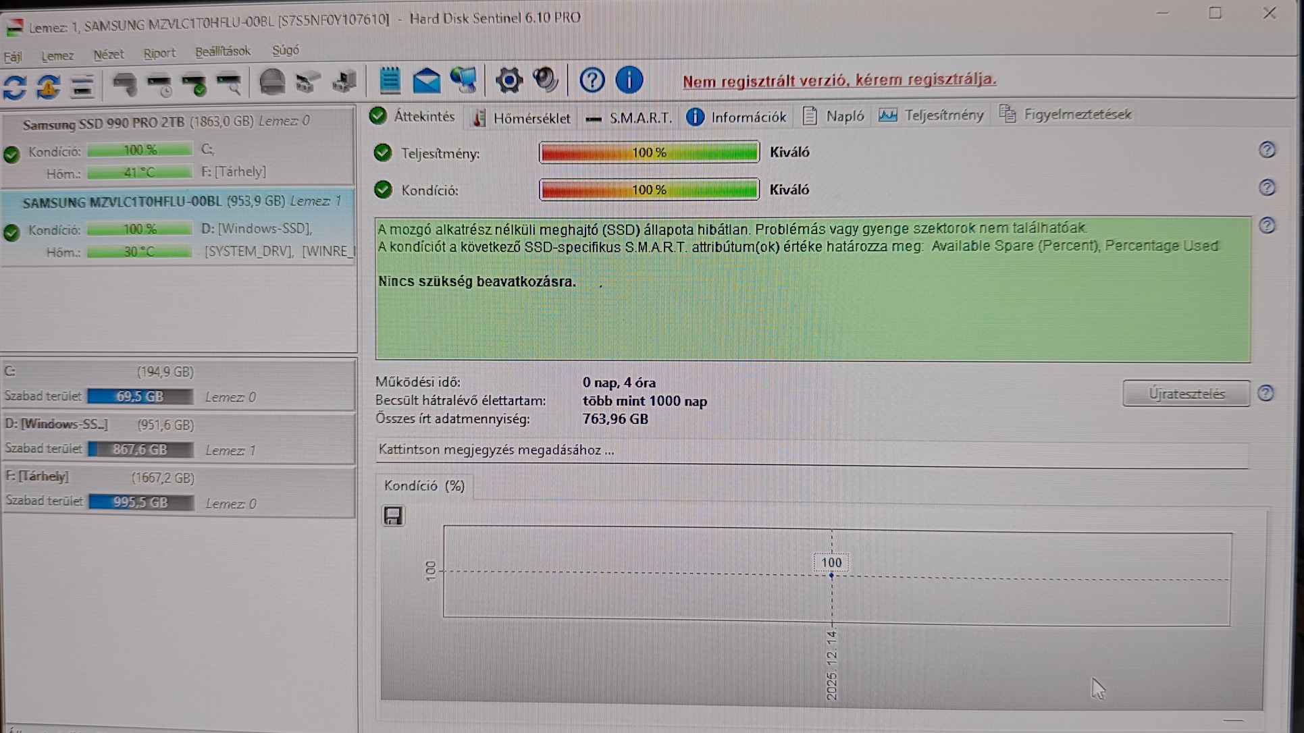Open the settings gear icon

(508, 81)
